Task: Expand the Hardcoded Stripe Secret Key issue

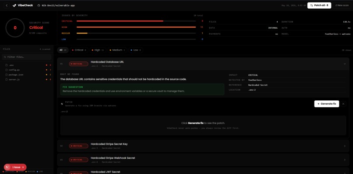Action: click(x=344, y=146)
